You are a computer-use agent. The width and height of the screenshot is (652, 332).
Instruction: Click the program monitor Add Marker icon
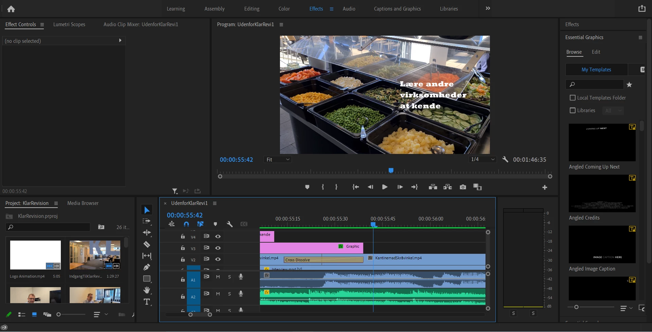[307, 187]
